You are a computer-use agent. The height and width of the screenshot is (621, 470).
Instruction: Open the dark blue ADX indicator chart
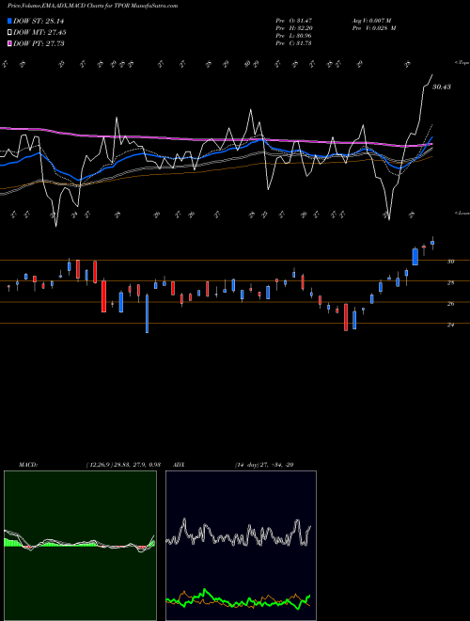coord(241,546)
